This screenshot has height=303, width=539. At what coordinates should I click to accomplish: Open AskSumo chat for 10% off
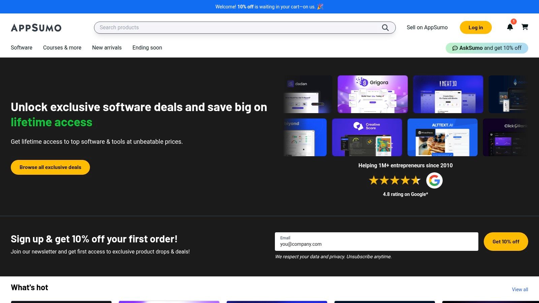(487, 48)
